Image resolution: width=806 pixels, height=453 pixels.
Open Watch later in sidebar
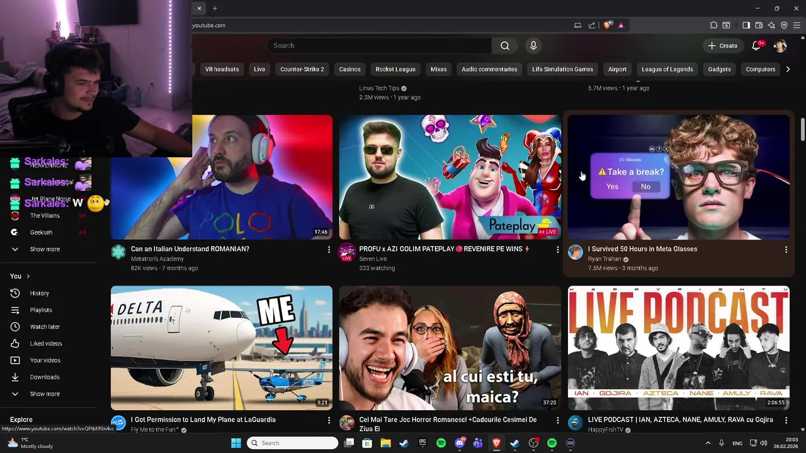click(x=45, y=327)
